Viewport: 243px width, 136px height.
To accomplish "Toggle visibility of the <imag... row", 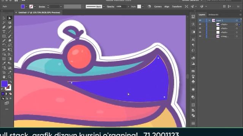I will coord(200,36).
